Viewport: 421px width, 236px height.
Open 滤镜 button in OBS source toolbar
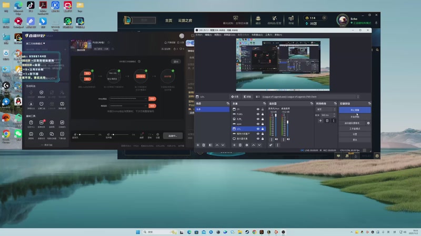[x=247, y=96]
